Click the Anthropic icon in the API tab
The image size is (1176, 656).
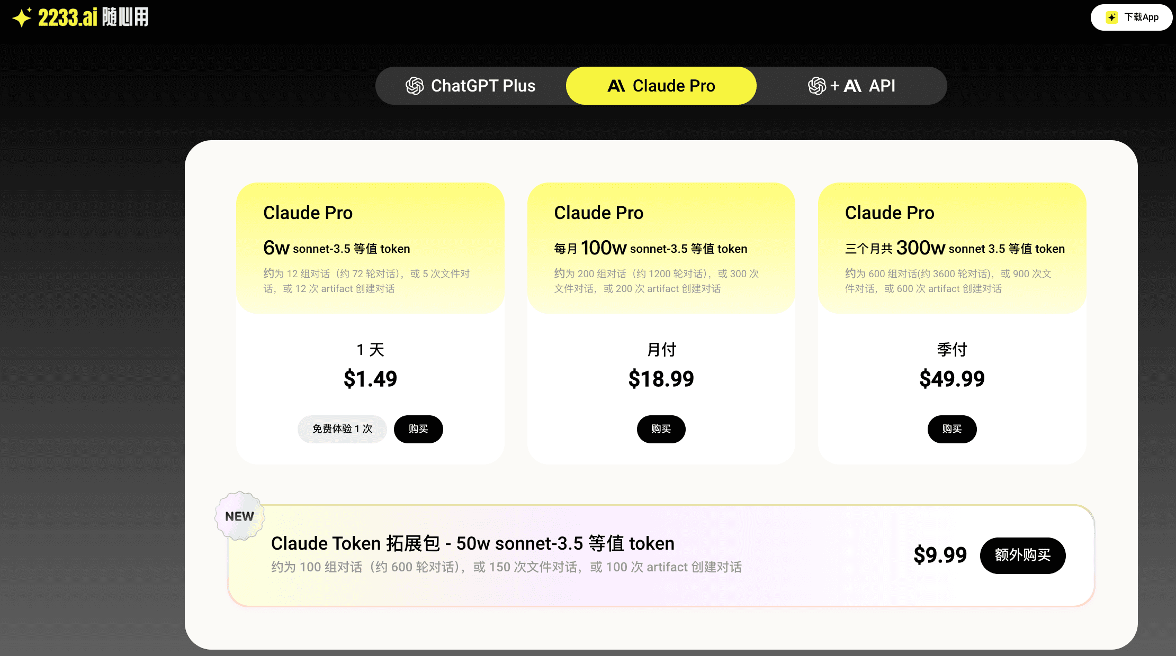(852, 86)
